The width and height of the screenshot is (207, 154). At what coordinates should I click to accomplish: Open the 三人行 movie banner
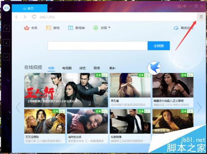(66, 90)
